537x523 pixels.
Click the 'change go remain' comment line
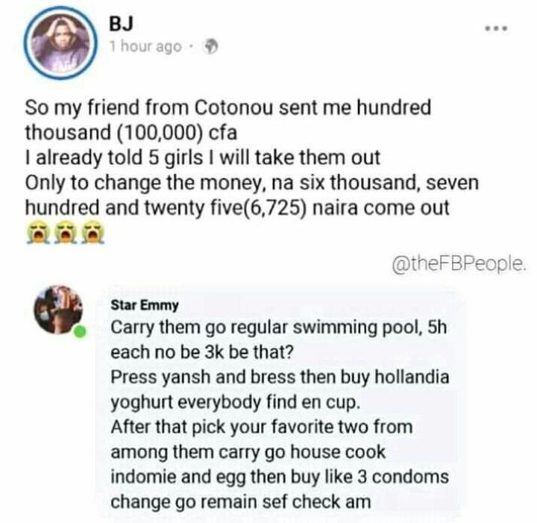241,502
